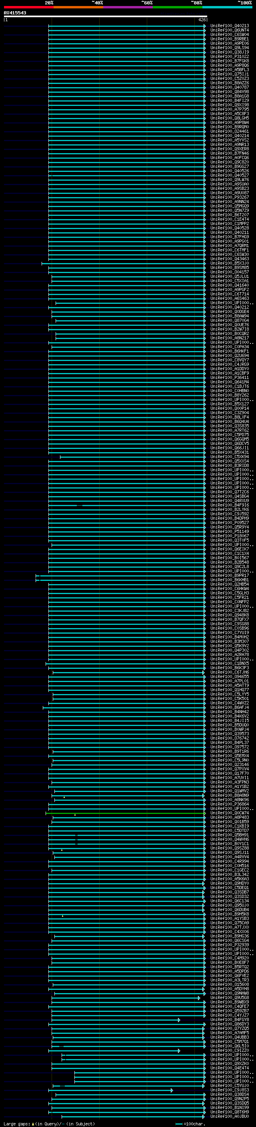This screenshot has width=256, height=1127.
Task: Open hit UniRef100_B9RBE1
Action: (229, 39)
